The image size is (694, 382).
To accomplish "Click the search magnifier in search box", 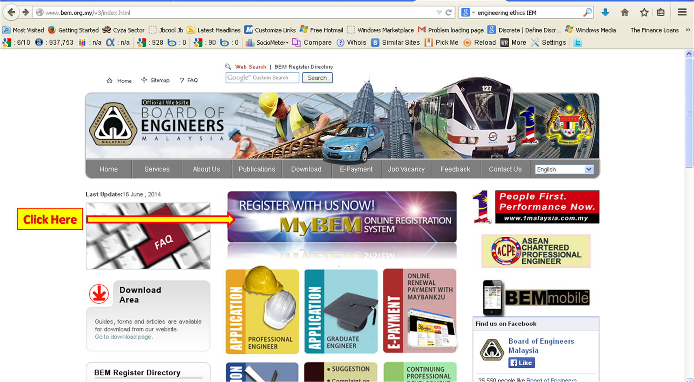I will [x=587, y=12].
